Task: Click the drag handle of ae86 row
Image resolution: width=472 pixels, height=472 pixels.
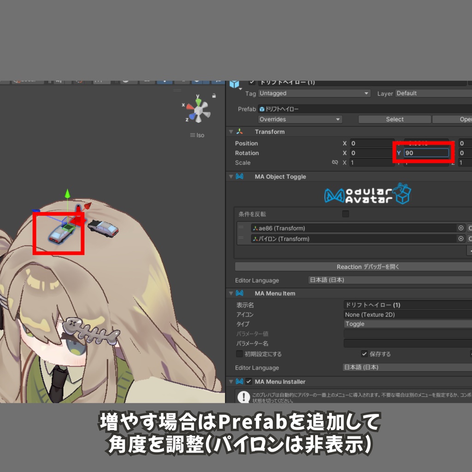Action: [241, 227]
